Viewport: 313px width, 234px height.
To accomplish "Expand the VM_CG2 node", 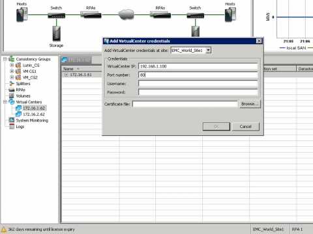I will click(12, 77).
